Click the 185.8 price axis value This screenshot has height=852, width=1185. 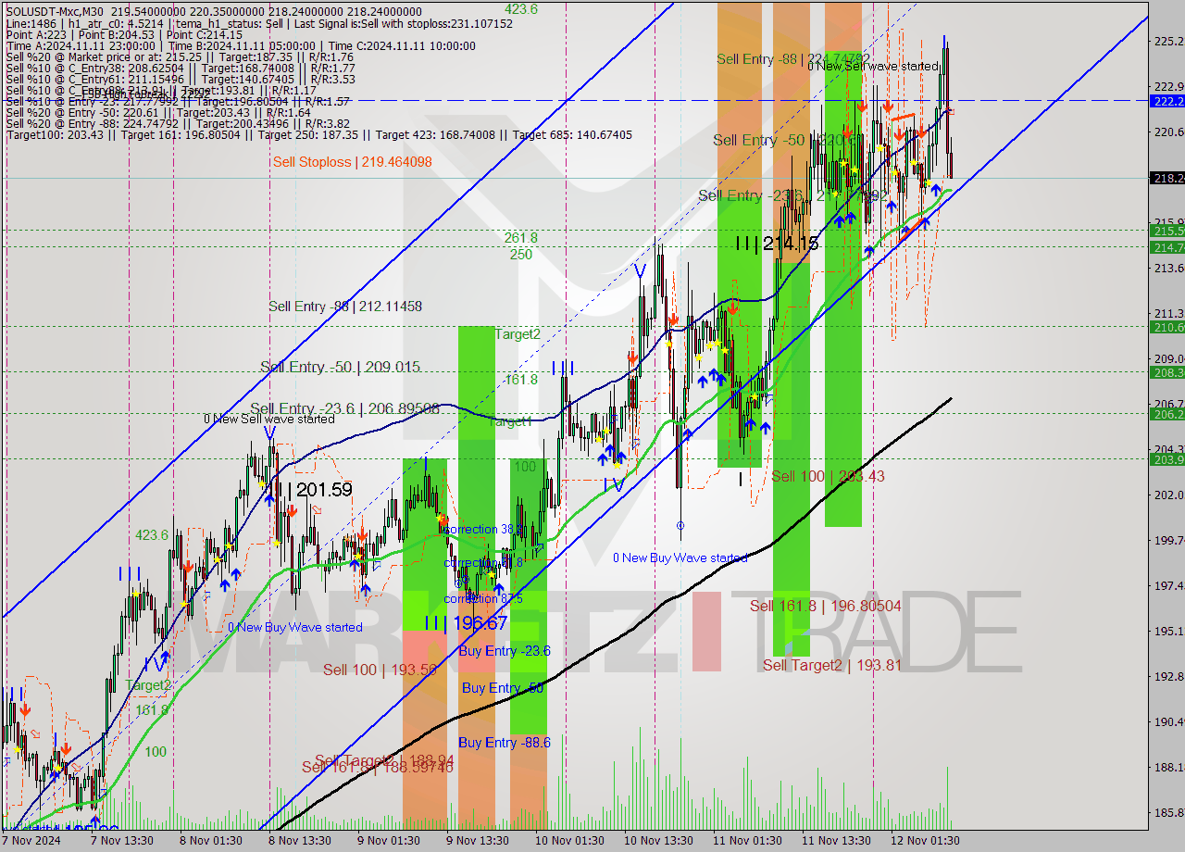tap(1168, 812)
